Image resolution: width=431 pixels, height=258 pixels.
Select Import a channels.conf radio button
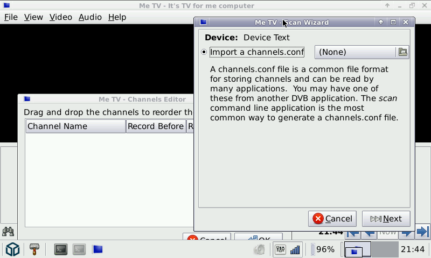pyautogui.click(x=204, y=52)
